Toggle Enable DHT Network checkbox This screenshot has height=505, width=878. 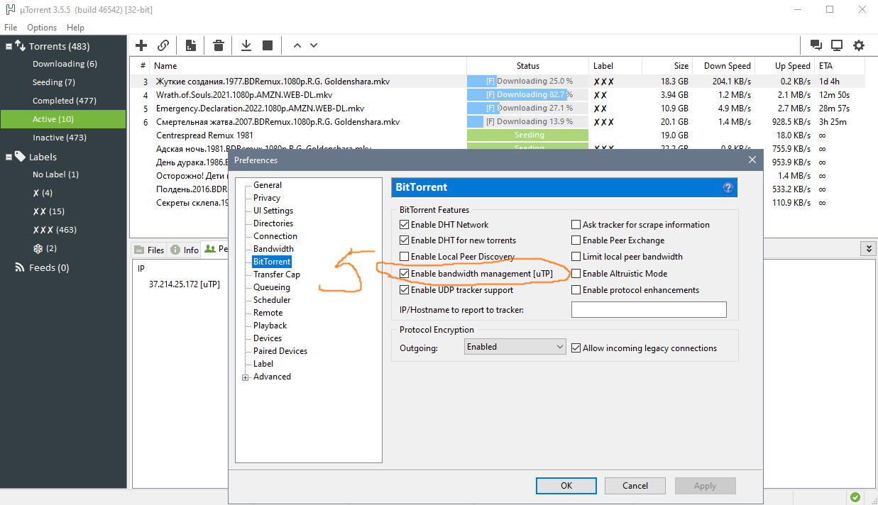point(405,225)
